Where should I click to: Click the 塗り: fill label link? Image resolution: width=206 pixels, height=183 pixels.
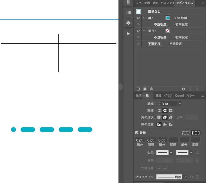152,31
